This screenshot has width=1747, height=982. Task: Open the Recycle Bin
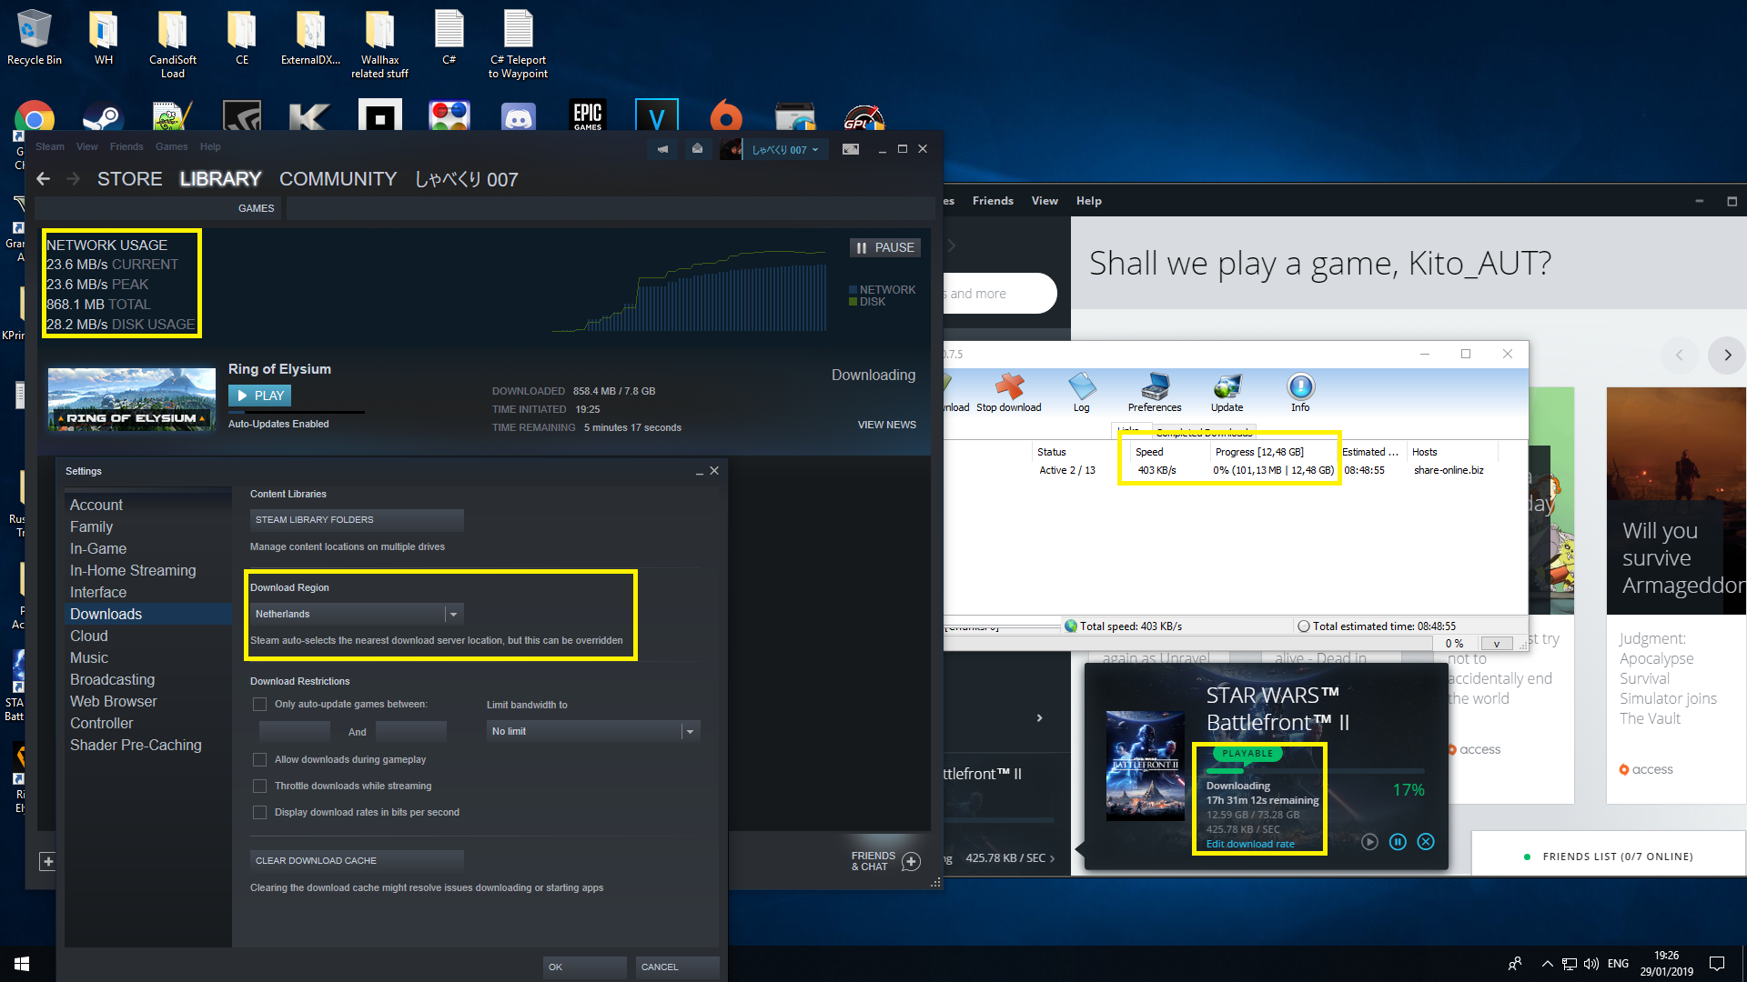35,37
